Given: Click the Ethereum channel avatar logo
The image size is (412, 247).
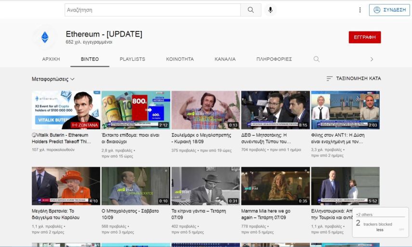Looking at the screenshot, I should click(x=45, y=38).
